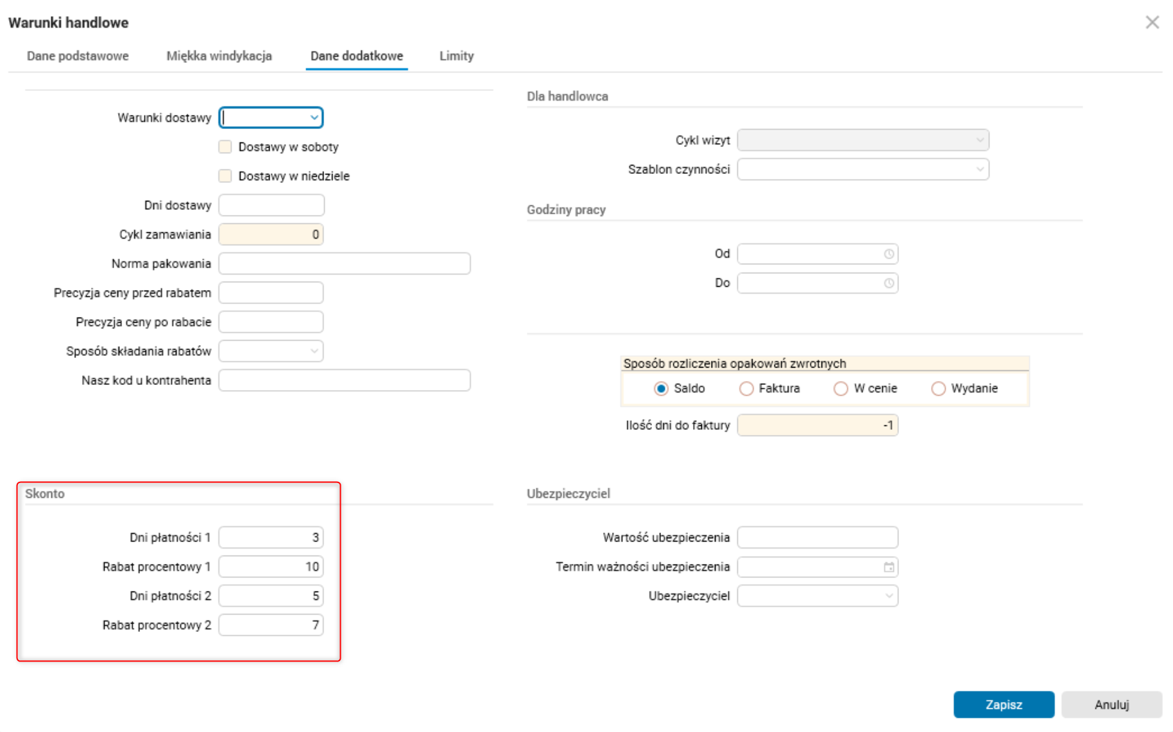
Task: Enable Dostawy w soboty checkbox
Action: point(225,147)
